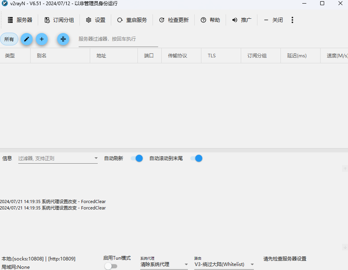Enable the Tun模式 toggle
Image resolution: width=348 pixels, height=270 pixels.
pos(111,266)
